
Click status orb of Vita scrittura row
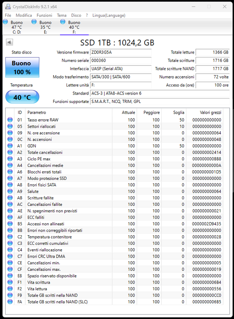pyautogui.click(x=10, y=282)
